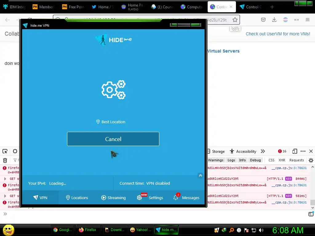Viewport: 315px width, 236px height.
Task: Click the toolbar extension icon beside the menu
Action: tap(296, 20)
